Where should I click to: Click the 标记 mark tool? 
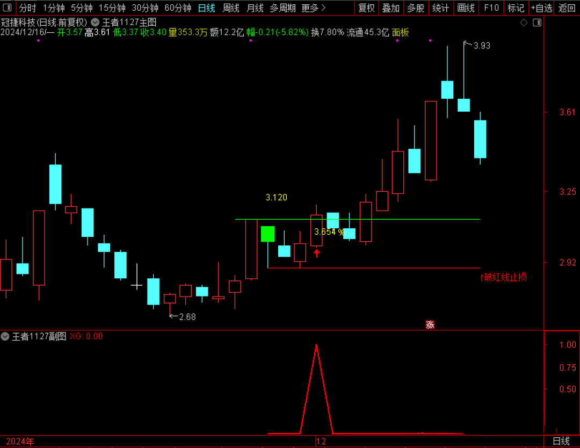pos(516,8)
